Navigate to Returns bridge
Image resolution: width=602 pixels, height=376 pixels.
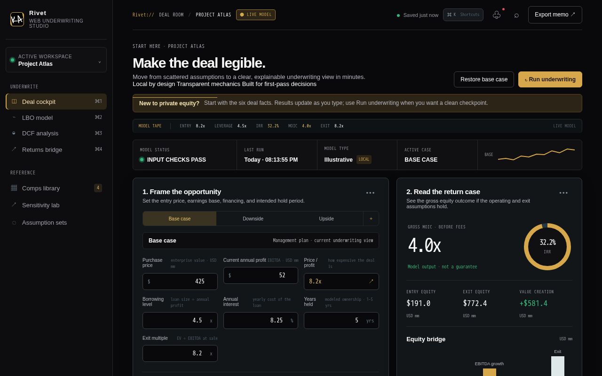[x=56, y=149]
